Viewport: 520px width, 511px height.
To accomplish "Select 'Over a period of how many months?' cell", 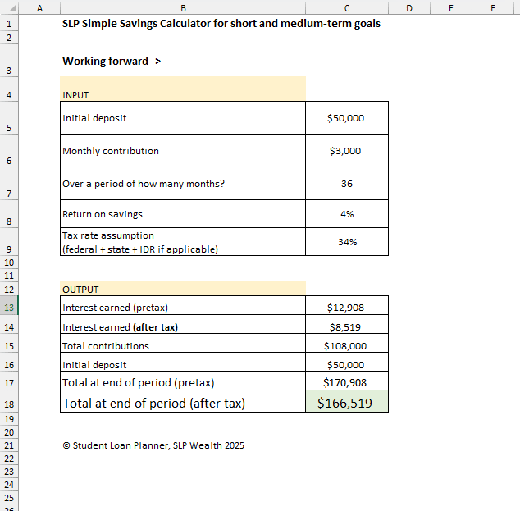I will [x=183, y=184].
